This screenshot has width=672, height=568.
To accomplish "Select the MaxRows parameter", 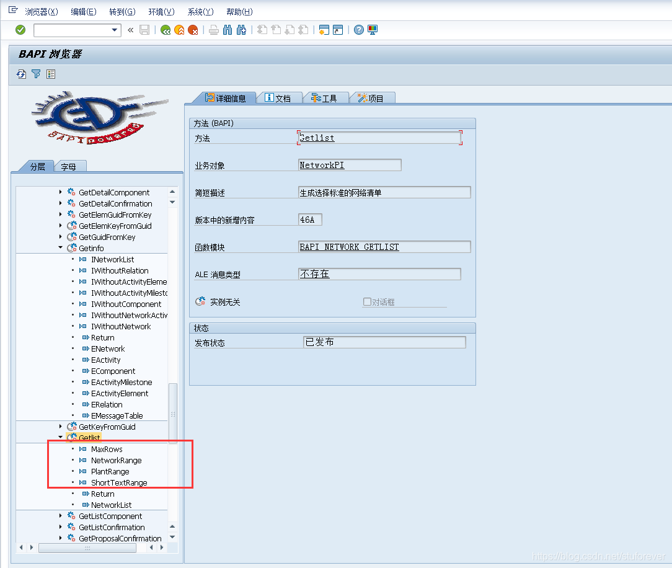I will [x=107, y=450].
